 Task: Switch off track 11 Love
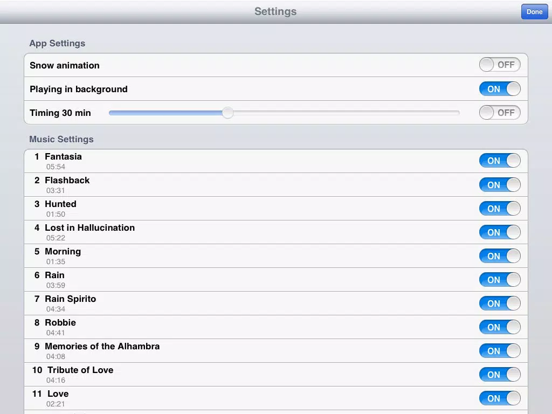coord(500,398)
